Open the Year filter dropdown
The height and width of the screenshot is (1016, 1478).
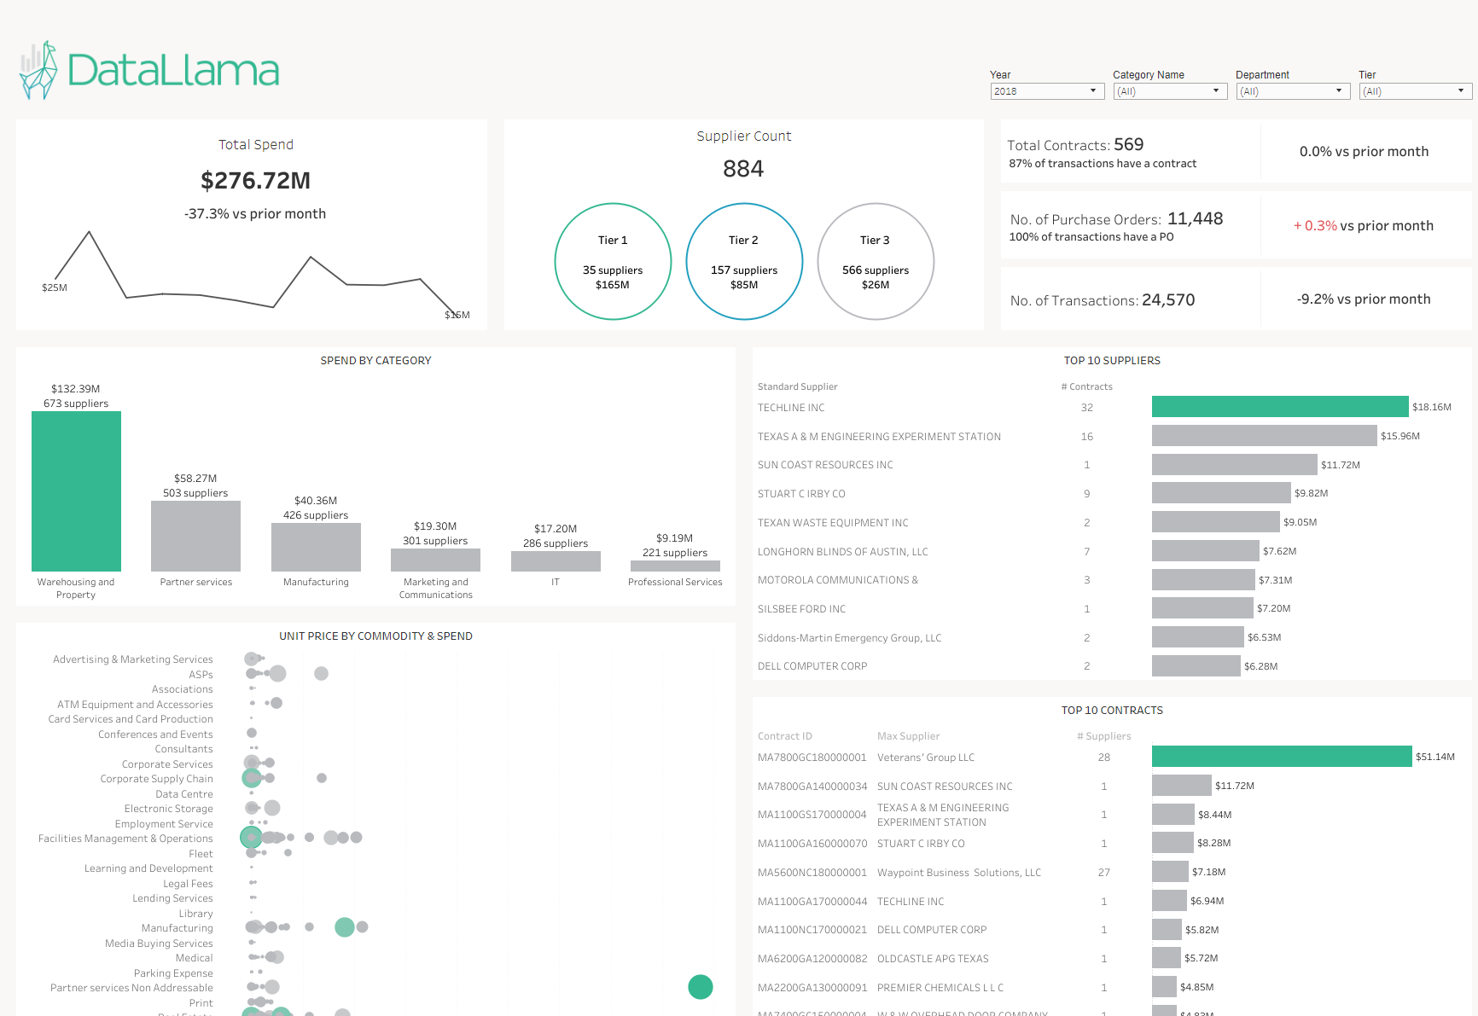tap(1048, 91)
